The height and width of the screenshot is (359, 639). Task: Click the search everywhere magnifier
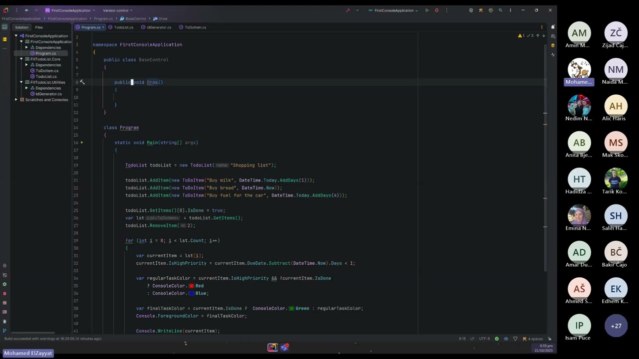[500, 10]
